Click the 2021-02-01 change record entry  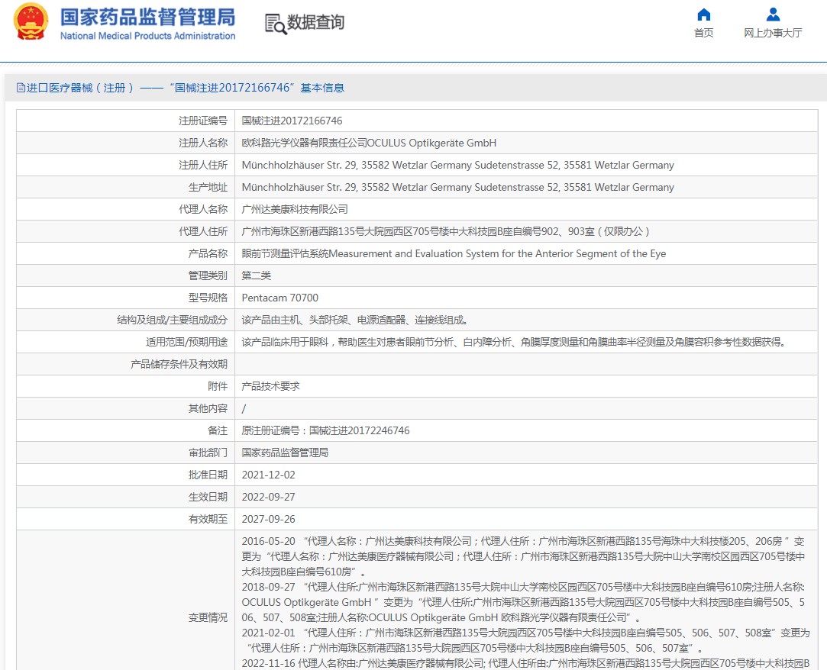[x=525, y=640]
